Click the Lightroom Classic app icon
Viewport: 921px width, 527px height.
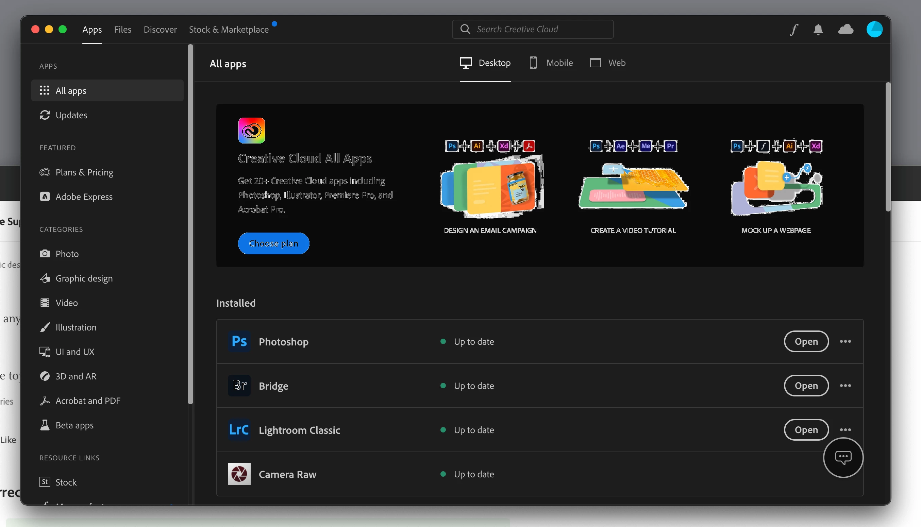[x=239, y=430]
